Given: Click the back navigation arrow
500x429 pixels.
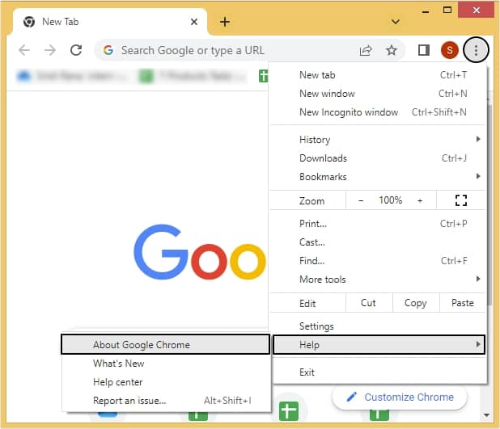Looking at the screenshot, I should [24, 50].
